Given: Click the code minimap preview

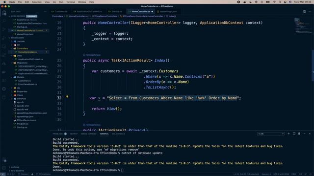Looking at the screenshot, I should click(x=303, y=25).
